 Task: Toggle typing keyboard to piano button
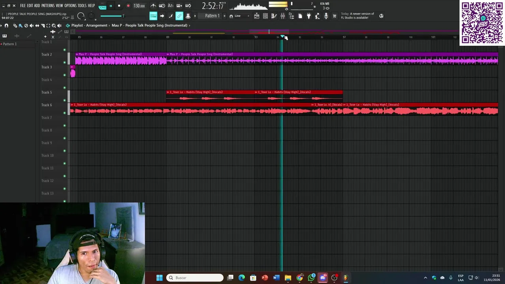tap(153, 16)
